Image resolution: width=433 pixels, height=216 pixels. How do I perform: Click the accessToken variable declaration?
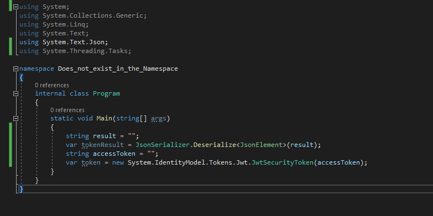[114, 154]
